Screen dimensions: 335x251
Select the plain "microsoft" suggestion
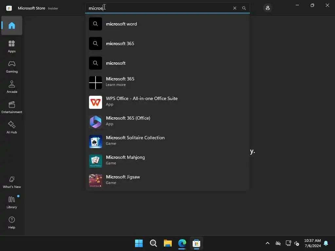tap(167, 63)
